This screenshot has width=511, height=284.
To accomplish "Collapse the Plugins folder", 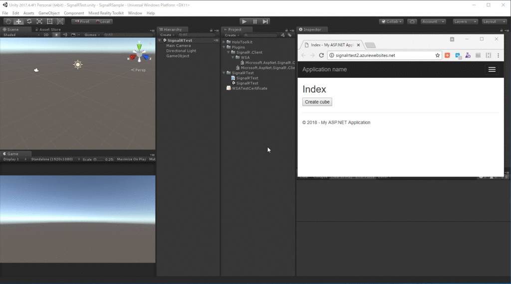I will point(224,47).
